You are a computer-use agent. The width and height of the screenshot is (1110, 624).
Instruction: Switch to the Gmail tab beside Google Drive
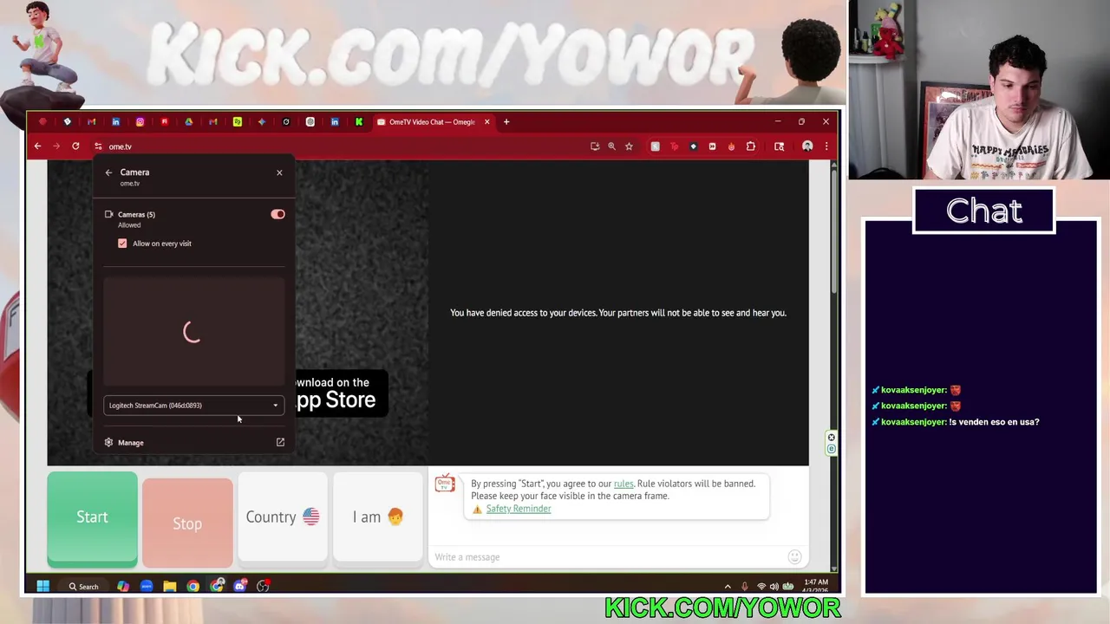(212, 122)
